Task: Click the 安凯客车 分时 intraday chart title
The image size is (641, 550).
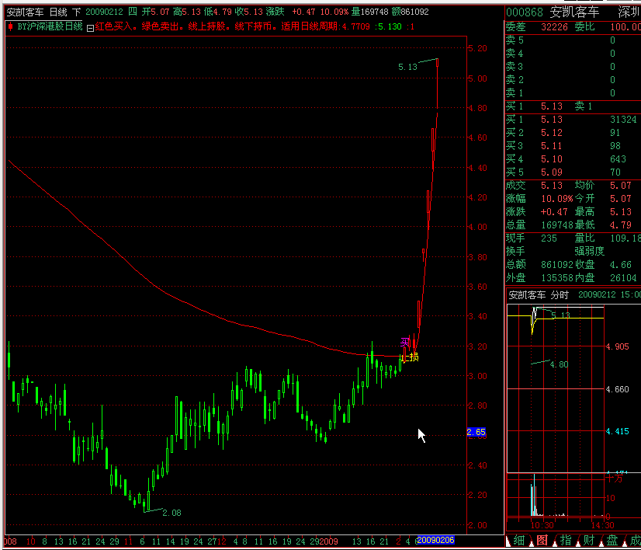Action: (x=539, y=295)
